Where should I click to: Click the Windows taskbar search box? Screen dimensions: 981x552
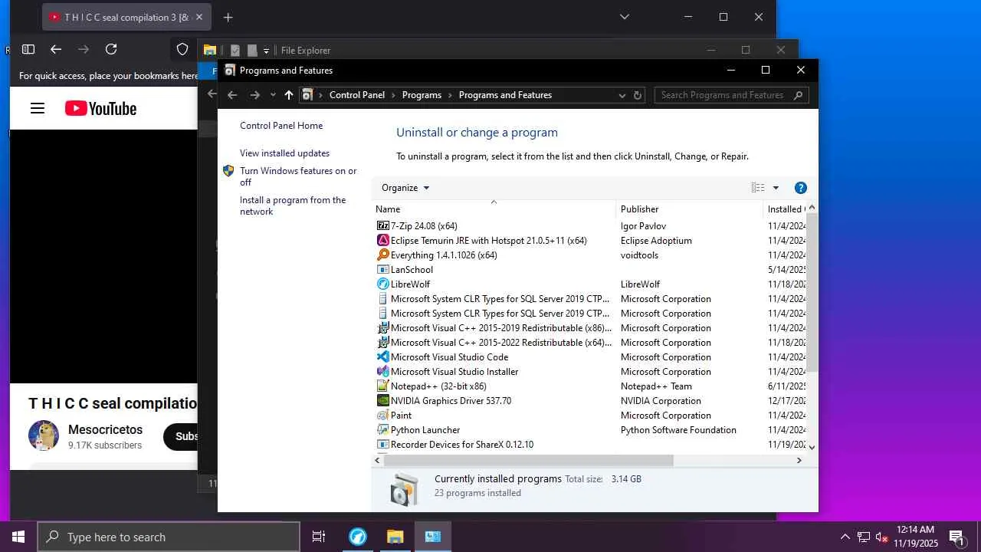coord(169,537)
